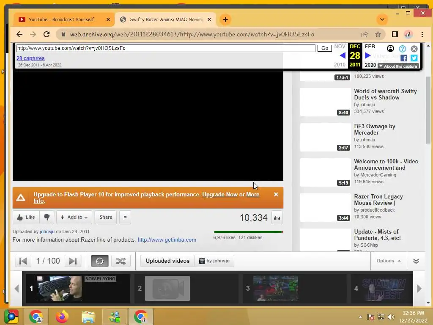
Task: Select the 2020 capture year
Action: (370, 65)
